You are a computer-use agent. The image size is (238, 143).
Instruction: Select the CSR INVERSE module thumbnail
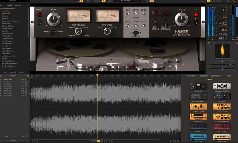(x=222, y=127)
